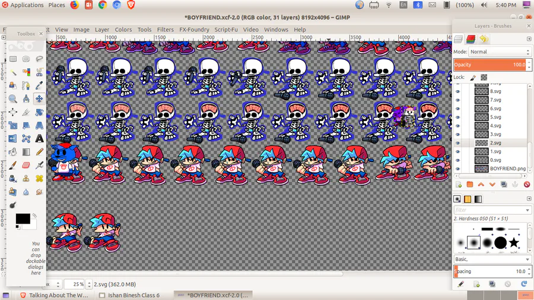The image size is (534, 300).
Task: Select the Free Select lasso tool
Action: [39, 59]
